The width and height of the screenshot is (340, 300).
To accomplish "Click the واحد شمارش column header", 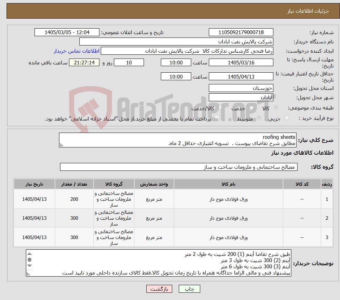I will (x=154, y=184).
